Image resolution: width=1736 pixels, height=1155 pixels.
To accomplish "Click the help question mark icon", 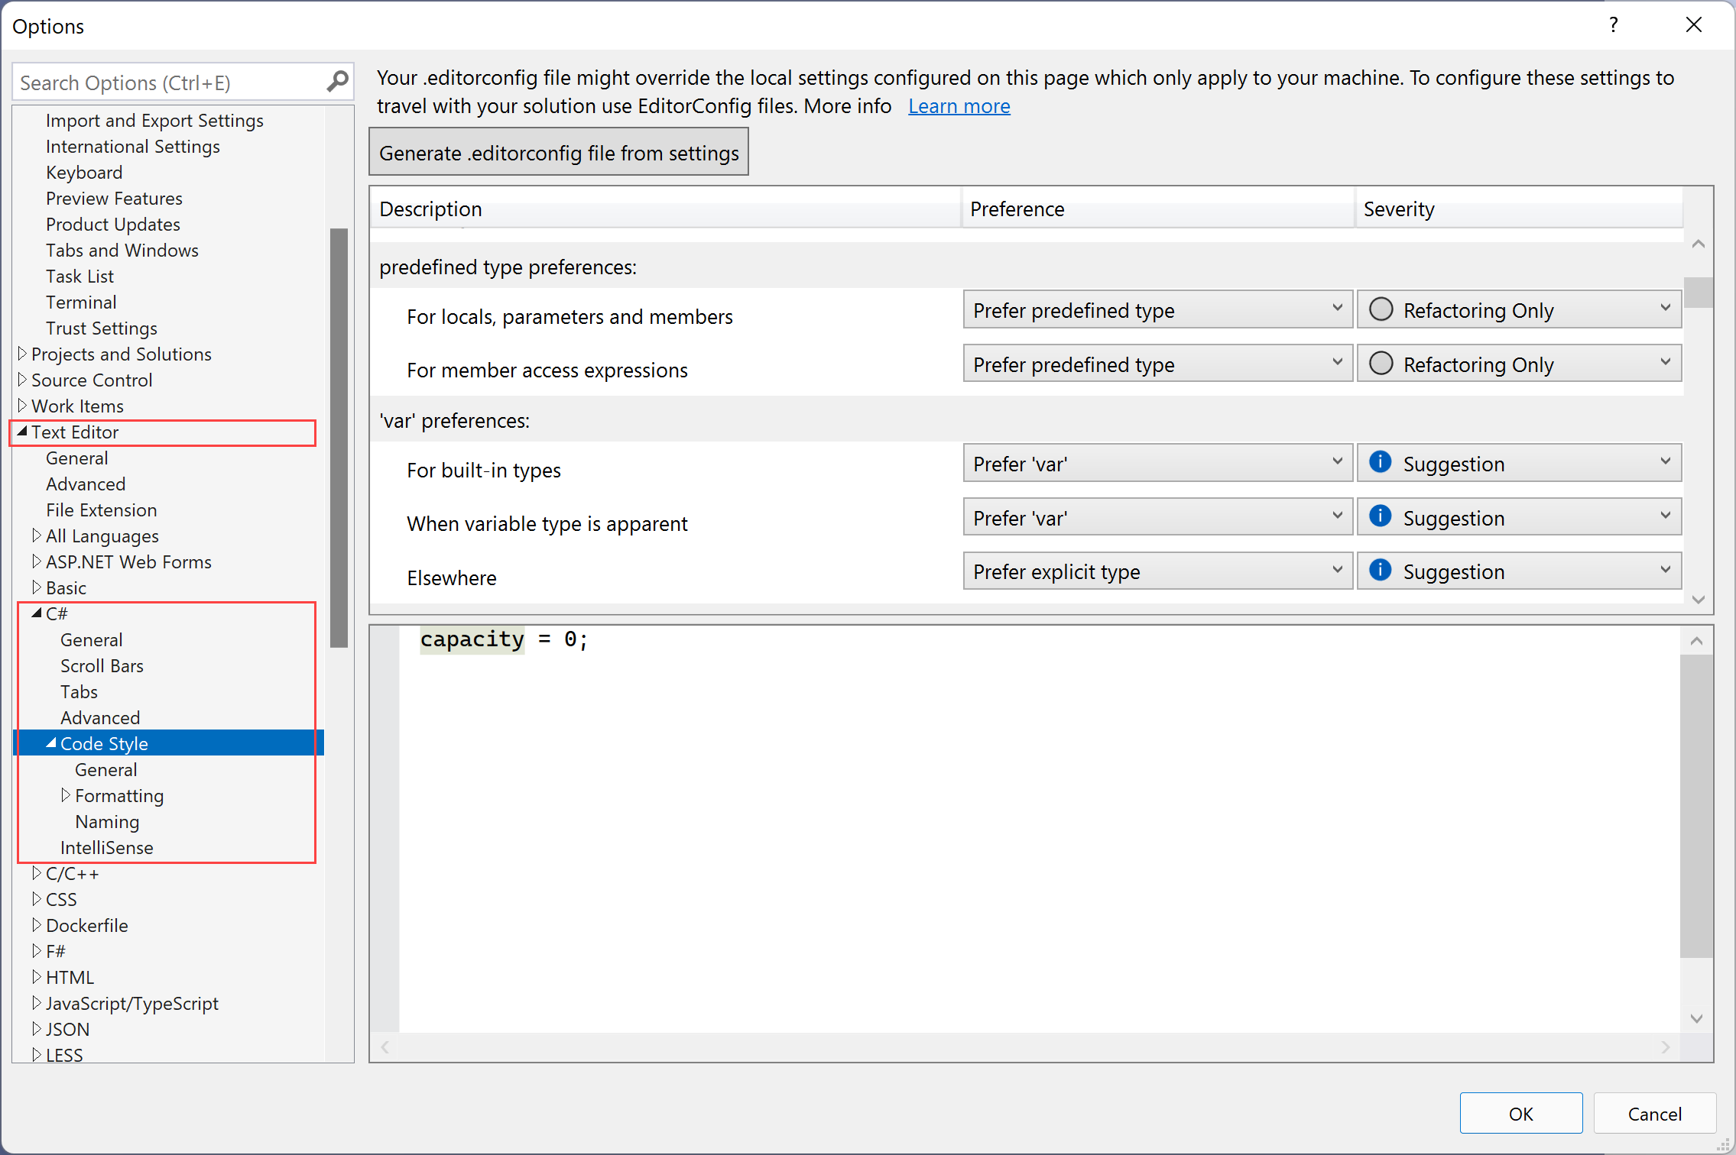I will pos(1613,25).
